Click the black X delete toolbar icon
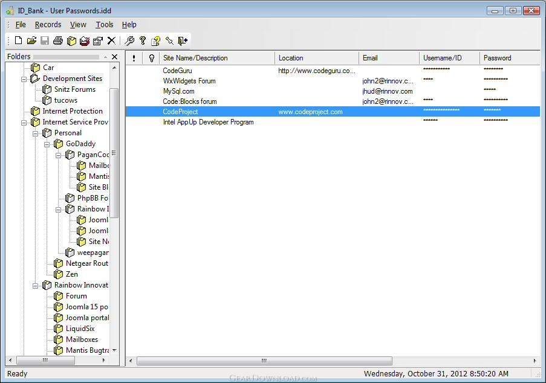 pos(111,40)
